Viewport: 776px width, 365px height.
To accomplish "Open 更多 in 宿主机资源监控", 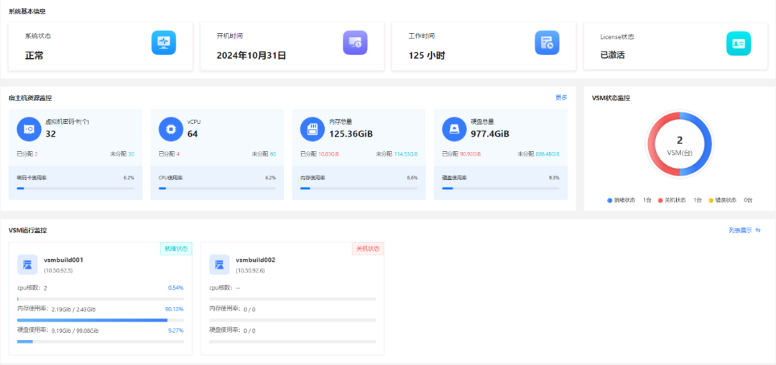I will [x=561, y=98].
